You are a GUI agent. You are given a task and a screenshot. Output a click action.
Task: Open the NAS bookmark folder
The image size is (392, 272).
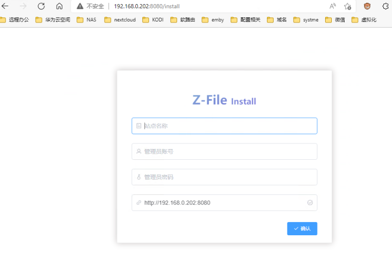(86, 20)
